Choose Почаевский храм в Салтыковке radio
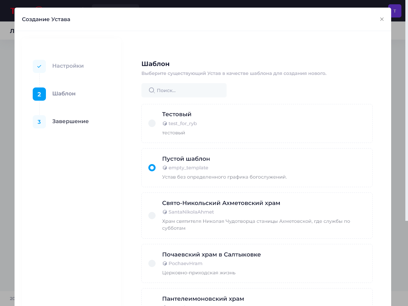The height and width of the screenshot is (306, 408). pyautogui.click(x=152, y=263)
